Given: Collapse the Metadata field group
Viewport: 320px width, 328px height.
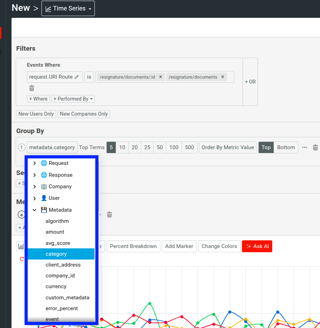Looking at the screenshot, I should click(x=34, y=210).
